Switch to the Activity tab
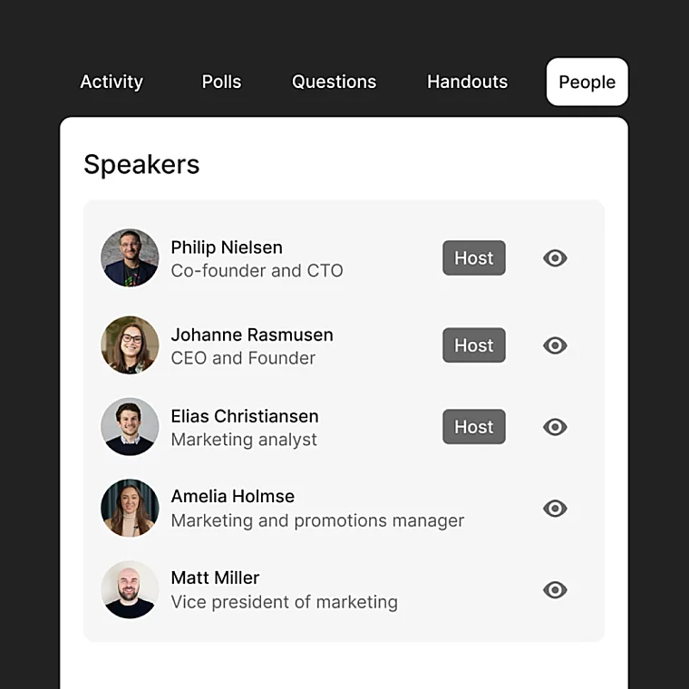The height and width of the screenshot is (689, 689). pyautogui.click(x=112, y=82)
